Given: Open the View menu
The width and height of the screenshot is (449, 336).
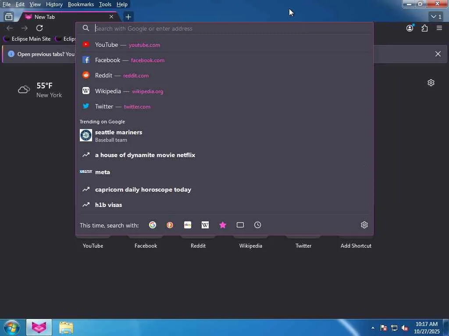Looking at the screenshot, I should [x=35, y=4].
